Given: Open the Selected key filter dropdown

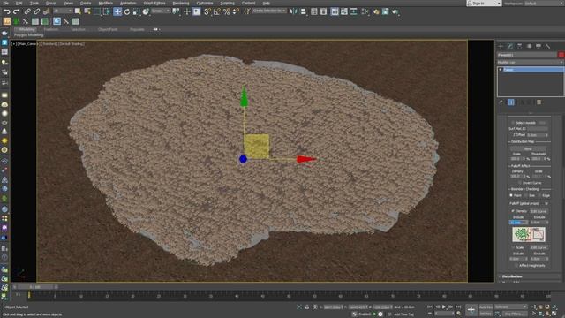Looking at the screenshot, I should (510, 307).
